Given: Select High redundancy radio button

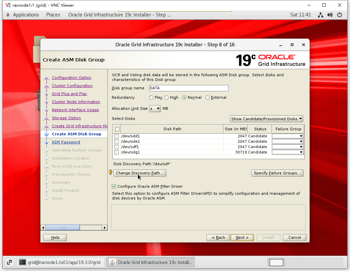Looking at the screenshot, I should [x=167, y=98].
